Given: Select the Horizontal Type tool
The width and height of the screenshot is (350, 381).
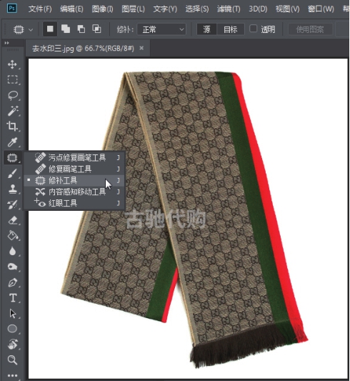Looking at the screenshot, I should [x=13, y=297].
